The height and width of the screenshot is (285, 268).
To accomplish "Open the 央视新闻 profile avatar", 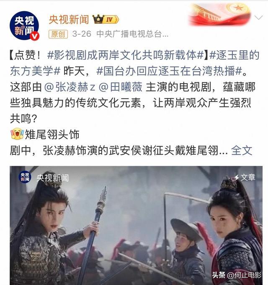I will pos(24,25).
